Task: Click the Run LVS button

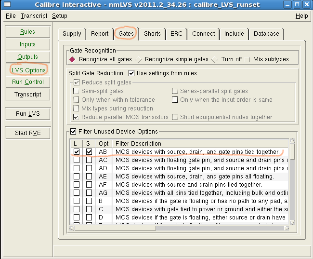Action: 28,114
